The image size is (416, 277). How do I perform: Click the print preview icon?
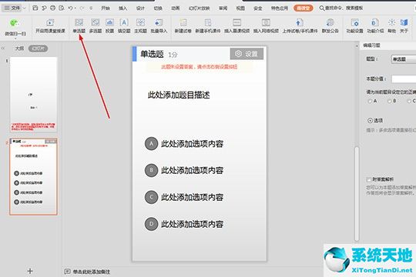(62, 8)
